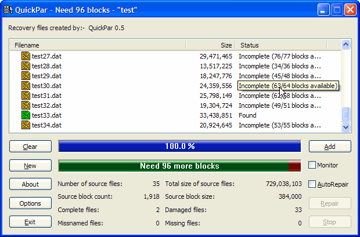This screenshot has height=237, width=360.
Task: Select the test29.dat filename
Action: point(46,76)
